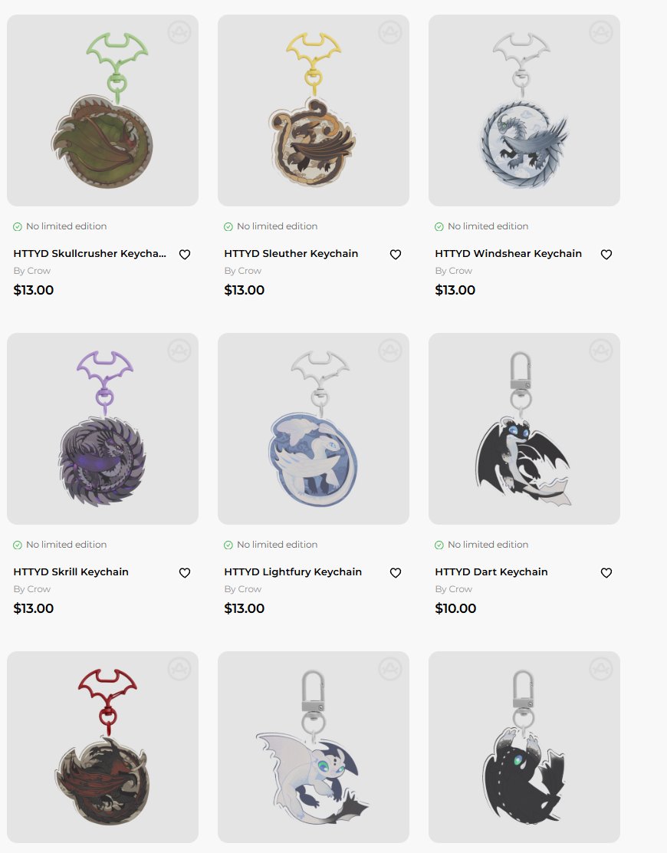Add HTTYD Windshear Keychain to wishlist heart

coord(606,254)
